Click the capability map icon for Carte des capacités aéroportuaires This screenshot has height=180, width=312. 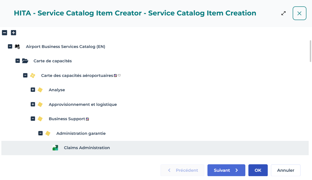pyautogui.click(x=33, y=76)
